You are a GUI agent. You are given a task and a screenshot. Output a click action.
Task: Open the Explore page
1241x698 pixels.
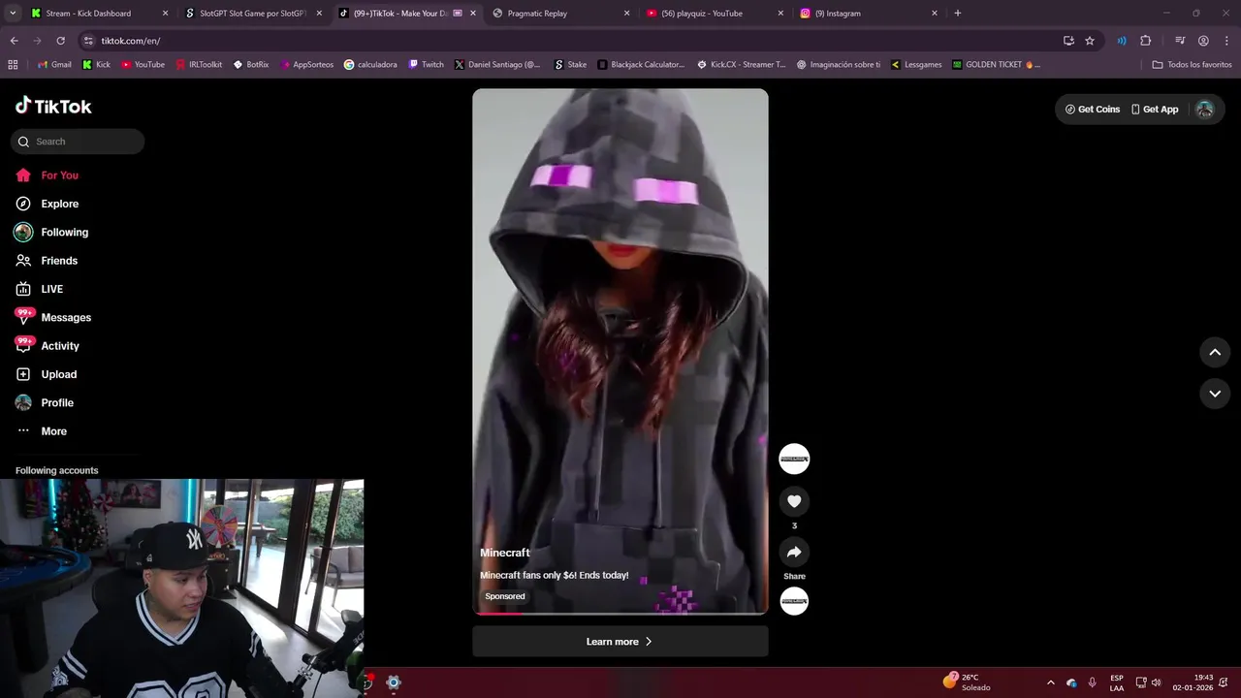(59, 204)
